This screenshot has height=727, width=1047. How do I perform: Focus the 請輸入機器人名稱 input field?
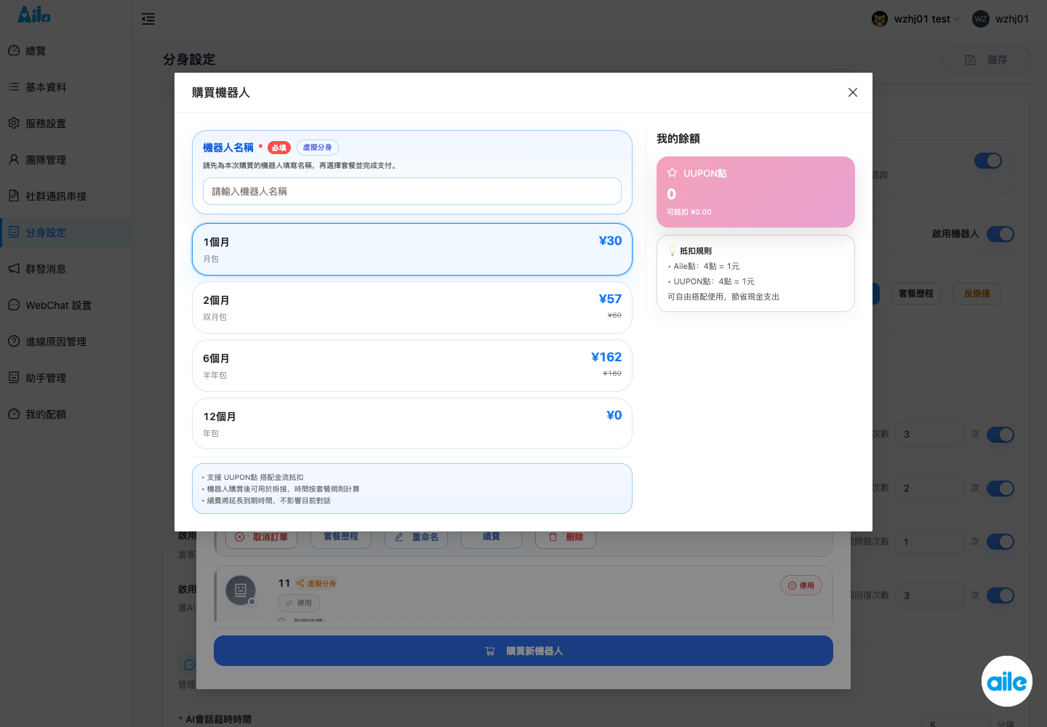412,191
